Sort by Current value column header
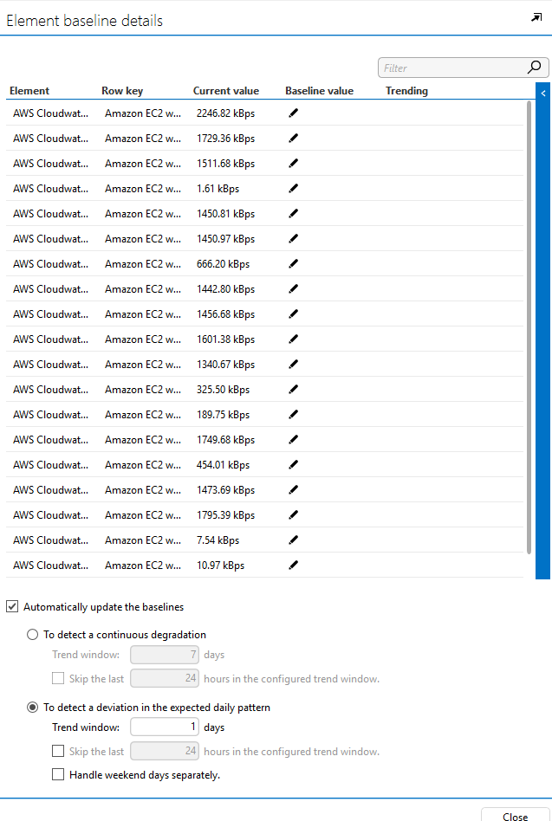The width and height of the screenshot is (552, 821). point(225,91)
